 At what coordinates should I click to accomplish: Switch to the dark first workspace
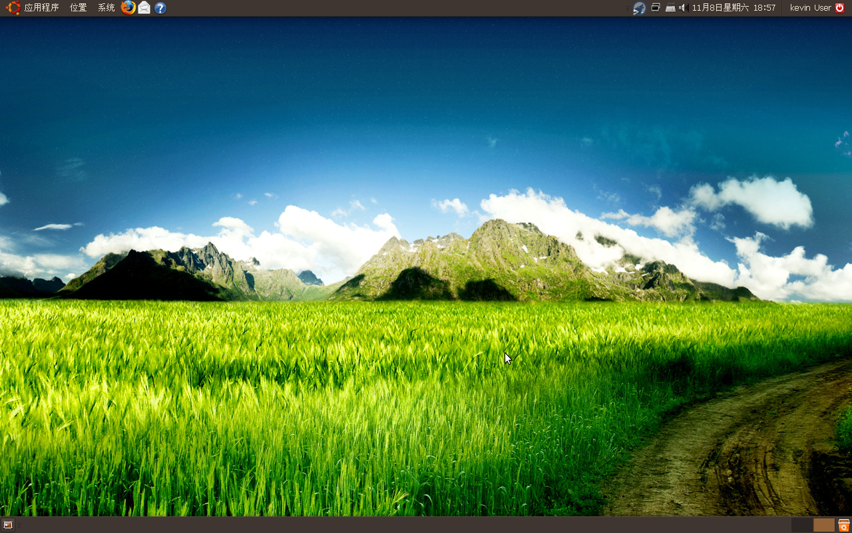tap(802, 525)
